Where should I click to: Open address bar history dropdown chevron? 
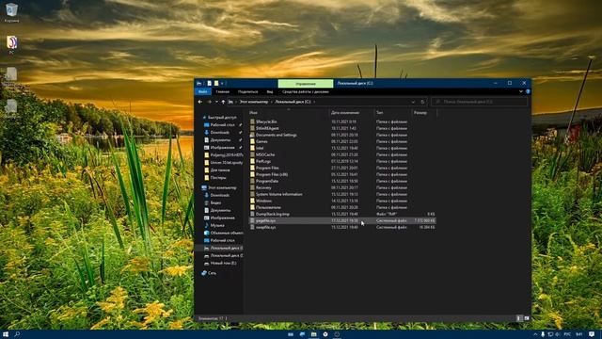pyautogui.click(x=413, y=102)
